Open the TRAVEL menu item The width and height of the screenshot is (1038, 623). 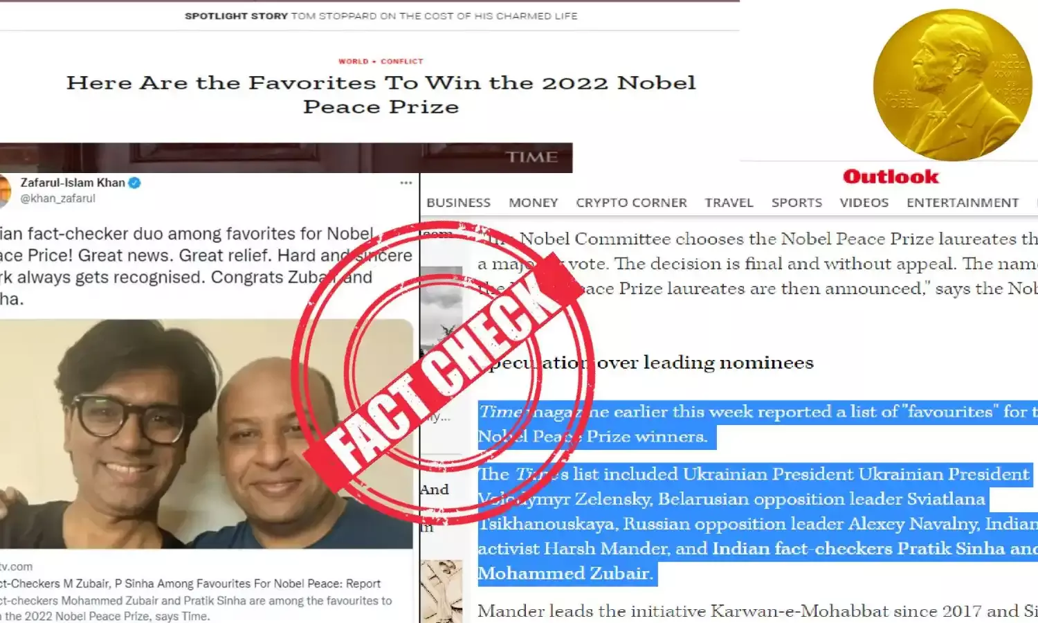pyautogui.click(x=729, y=203)
